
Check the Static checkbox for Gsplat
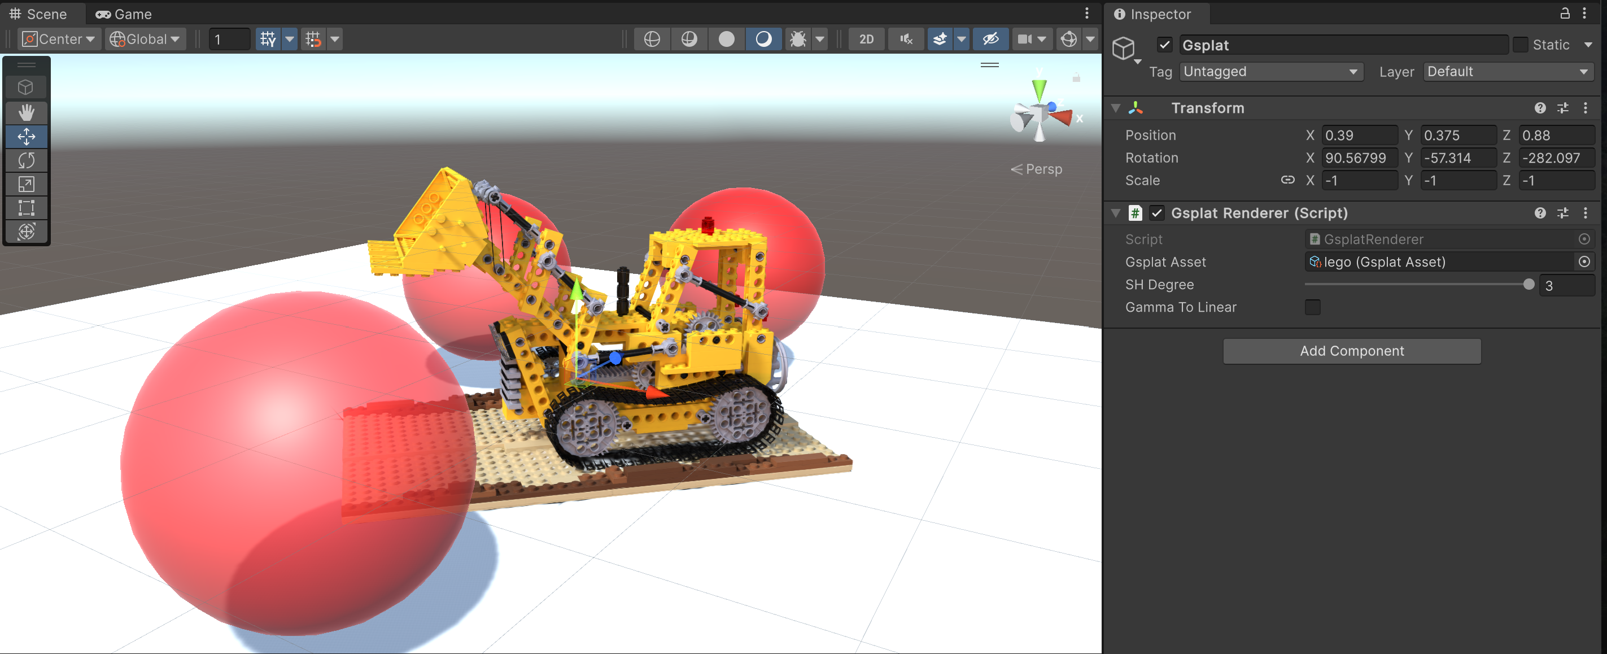pyautogui.click(x=1519, y=45)
